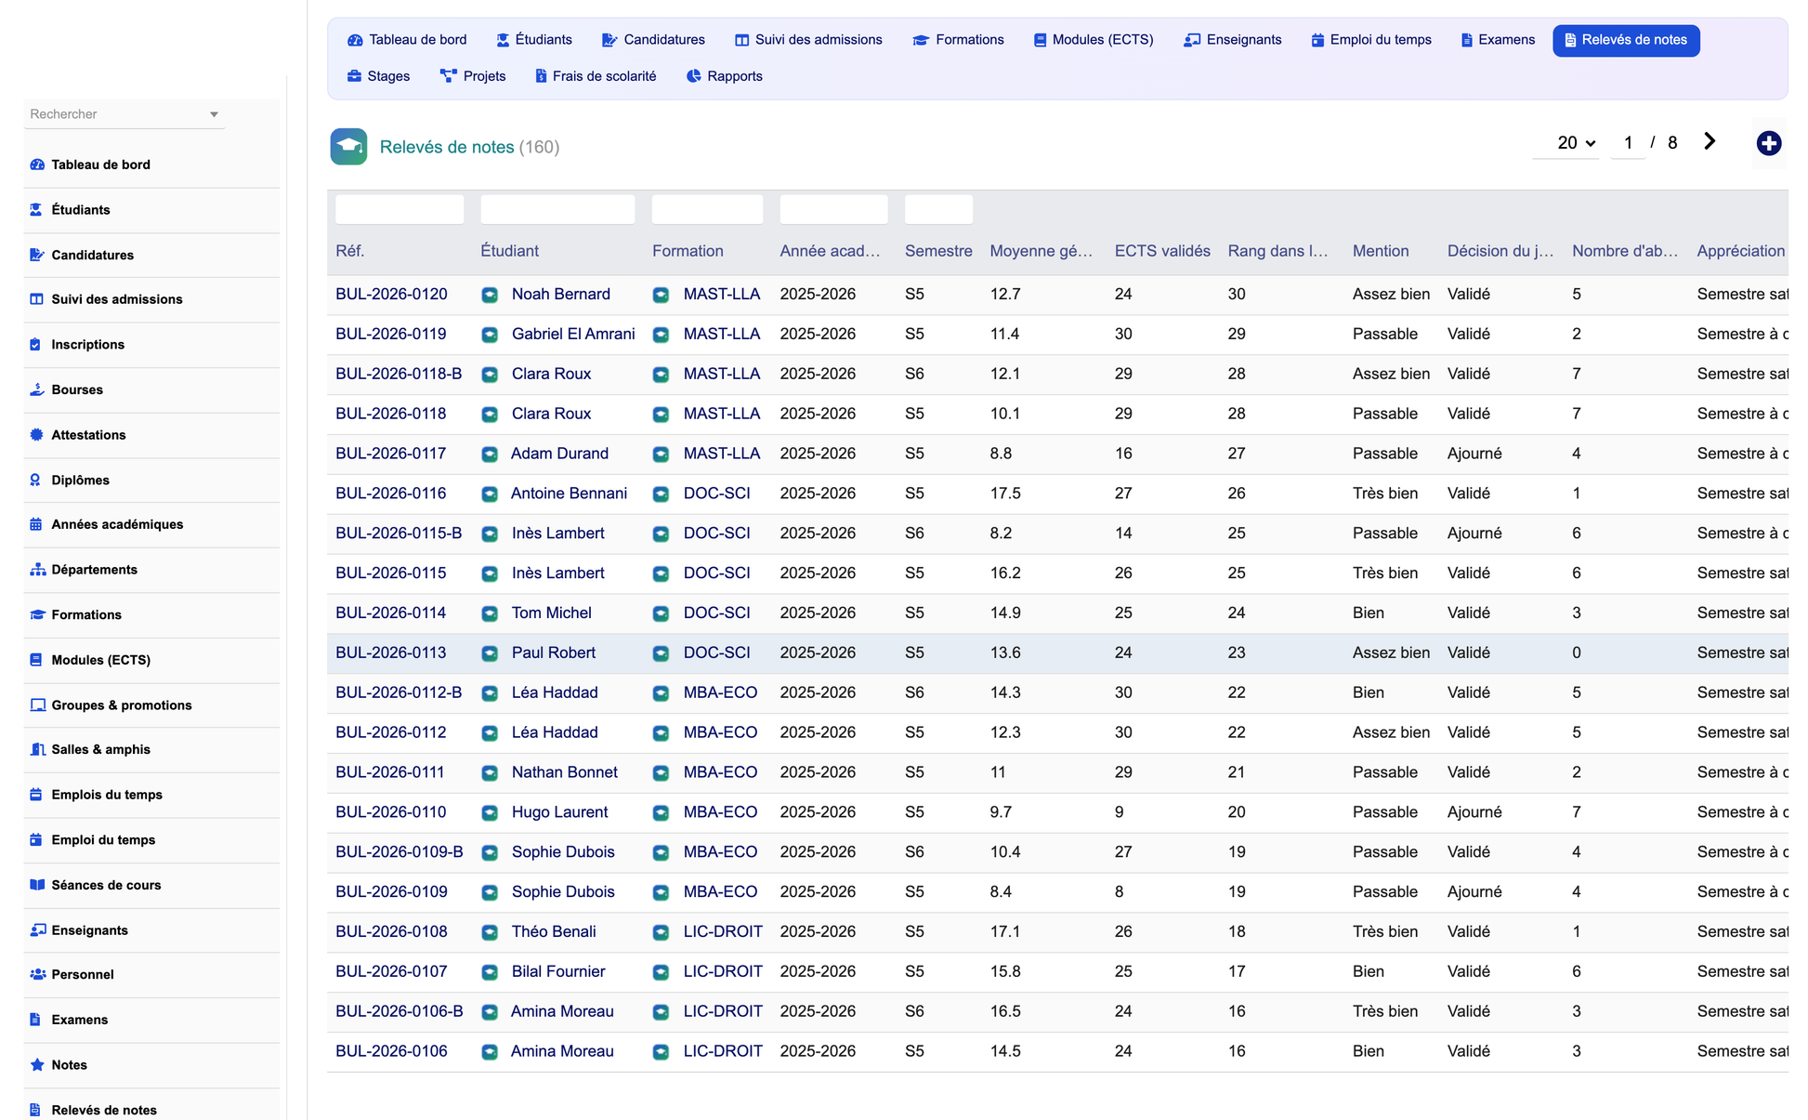Screen dimensions: 1808x1120
Task: Click the Étudiants sidebar icon
Action: click(37, 210)
